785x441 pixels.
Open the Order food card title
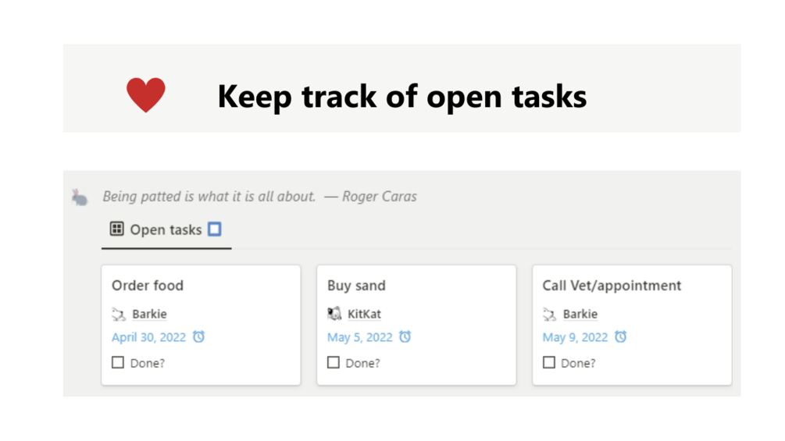[x=148, y=286]
